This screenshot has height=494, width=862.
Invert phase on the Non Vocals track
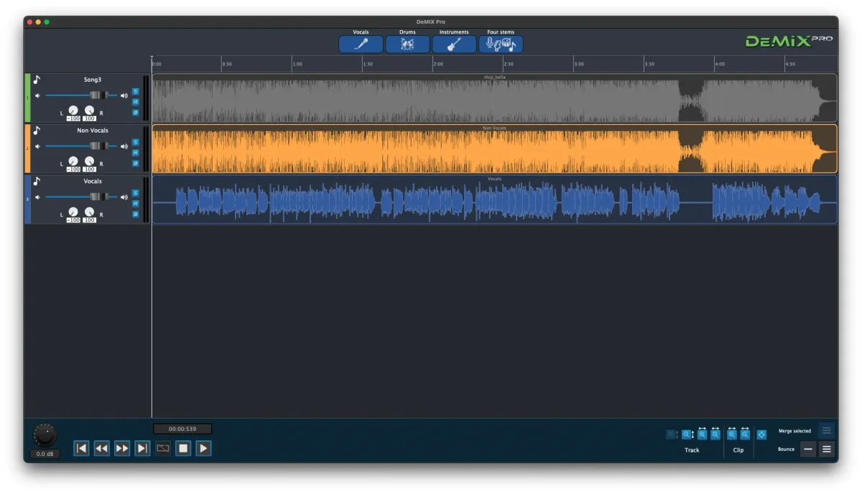click(135, 163)
